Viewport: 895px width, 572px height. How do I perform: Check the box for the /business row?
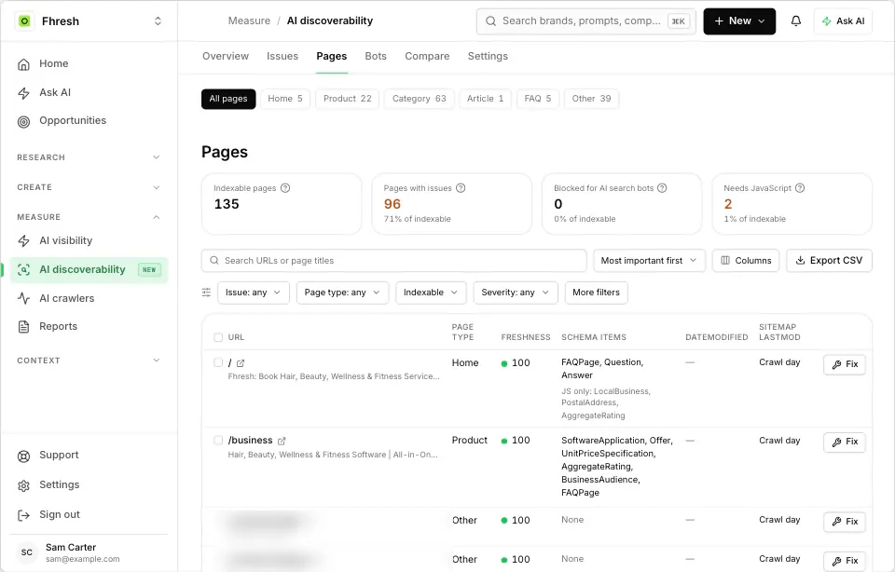pos(218,441)
